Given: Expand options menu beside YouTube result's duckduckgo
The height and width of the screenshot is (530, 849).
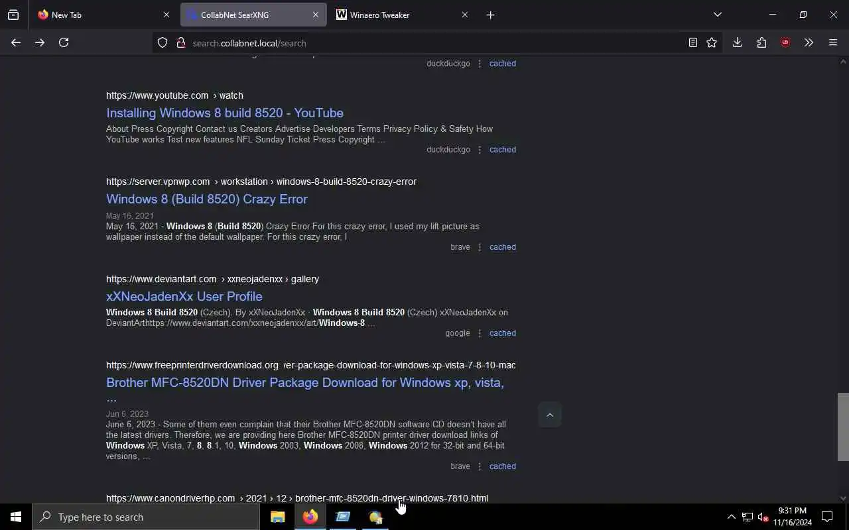Looking at the screenshot, I should [480, 150].
